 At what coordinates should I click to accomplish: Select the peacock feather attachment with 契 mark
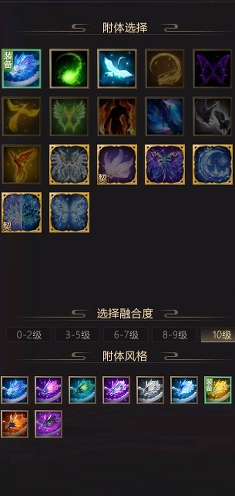tap(21, 212)
